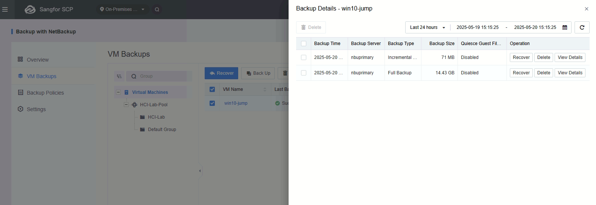The image size is (596, 205).
Task: Toggle the tree view icon beside Group search
Action: (x=119, y=76)
